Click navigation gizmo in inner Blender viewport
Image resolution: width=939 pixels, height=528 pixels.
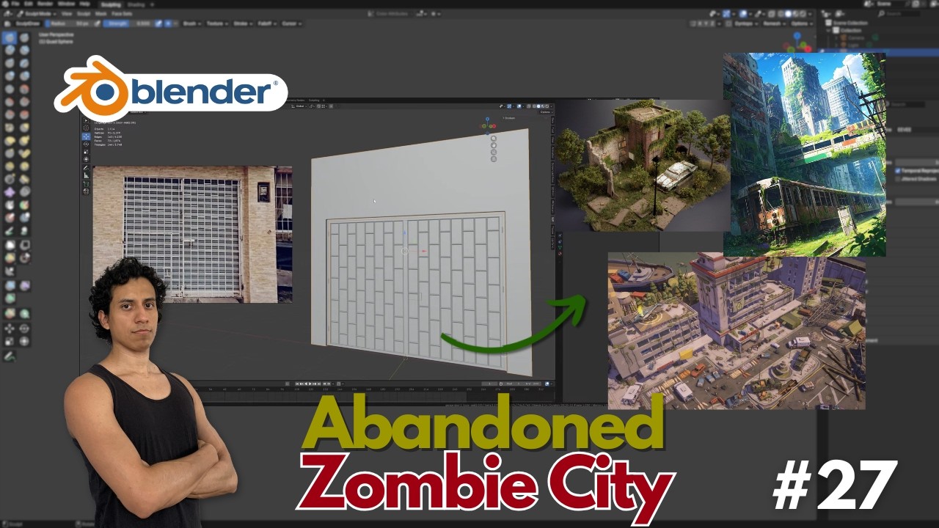coord(489,125)
